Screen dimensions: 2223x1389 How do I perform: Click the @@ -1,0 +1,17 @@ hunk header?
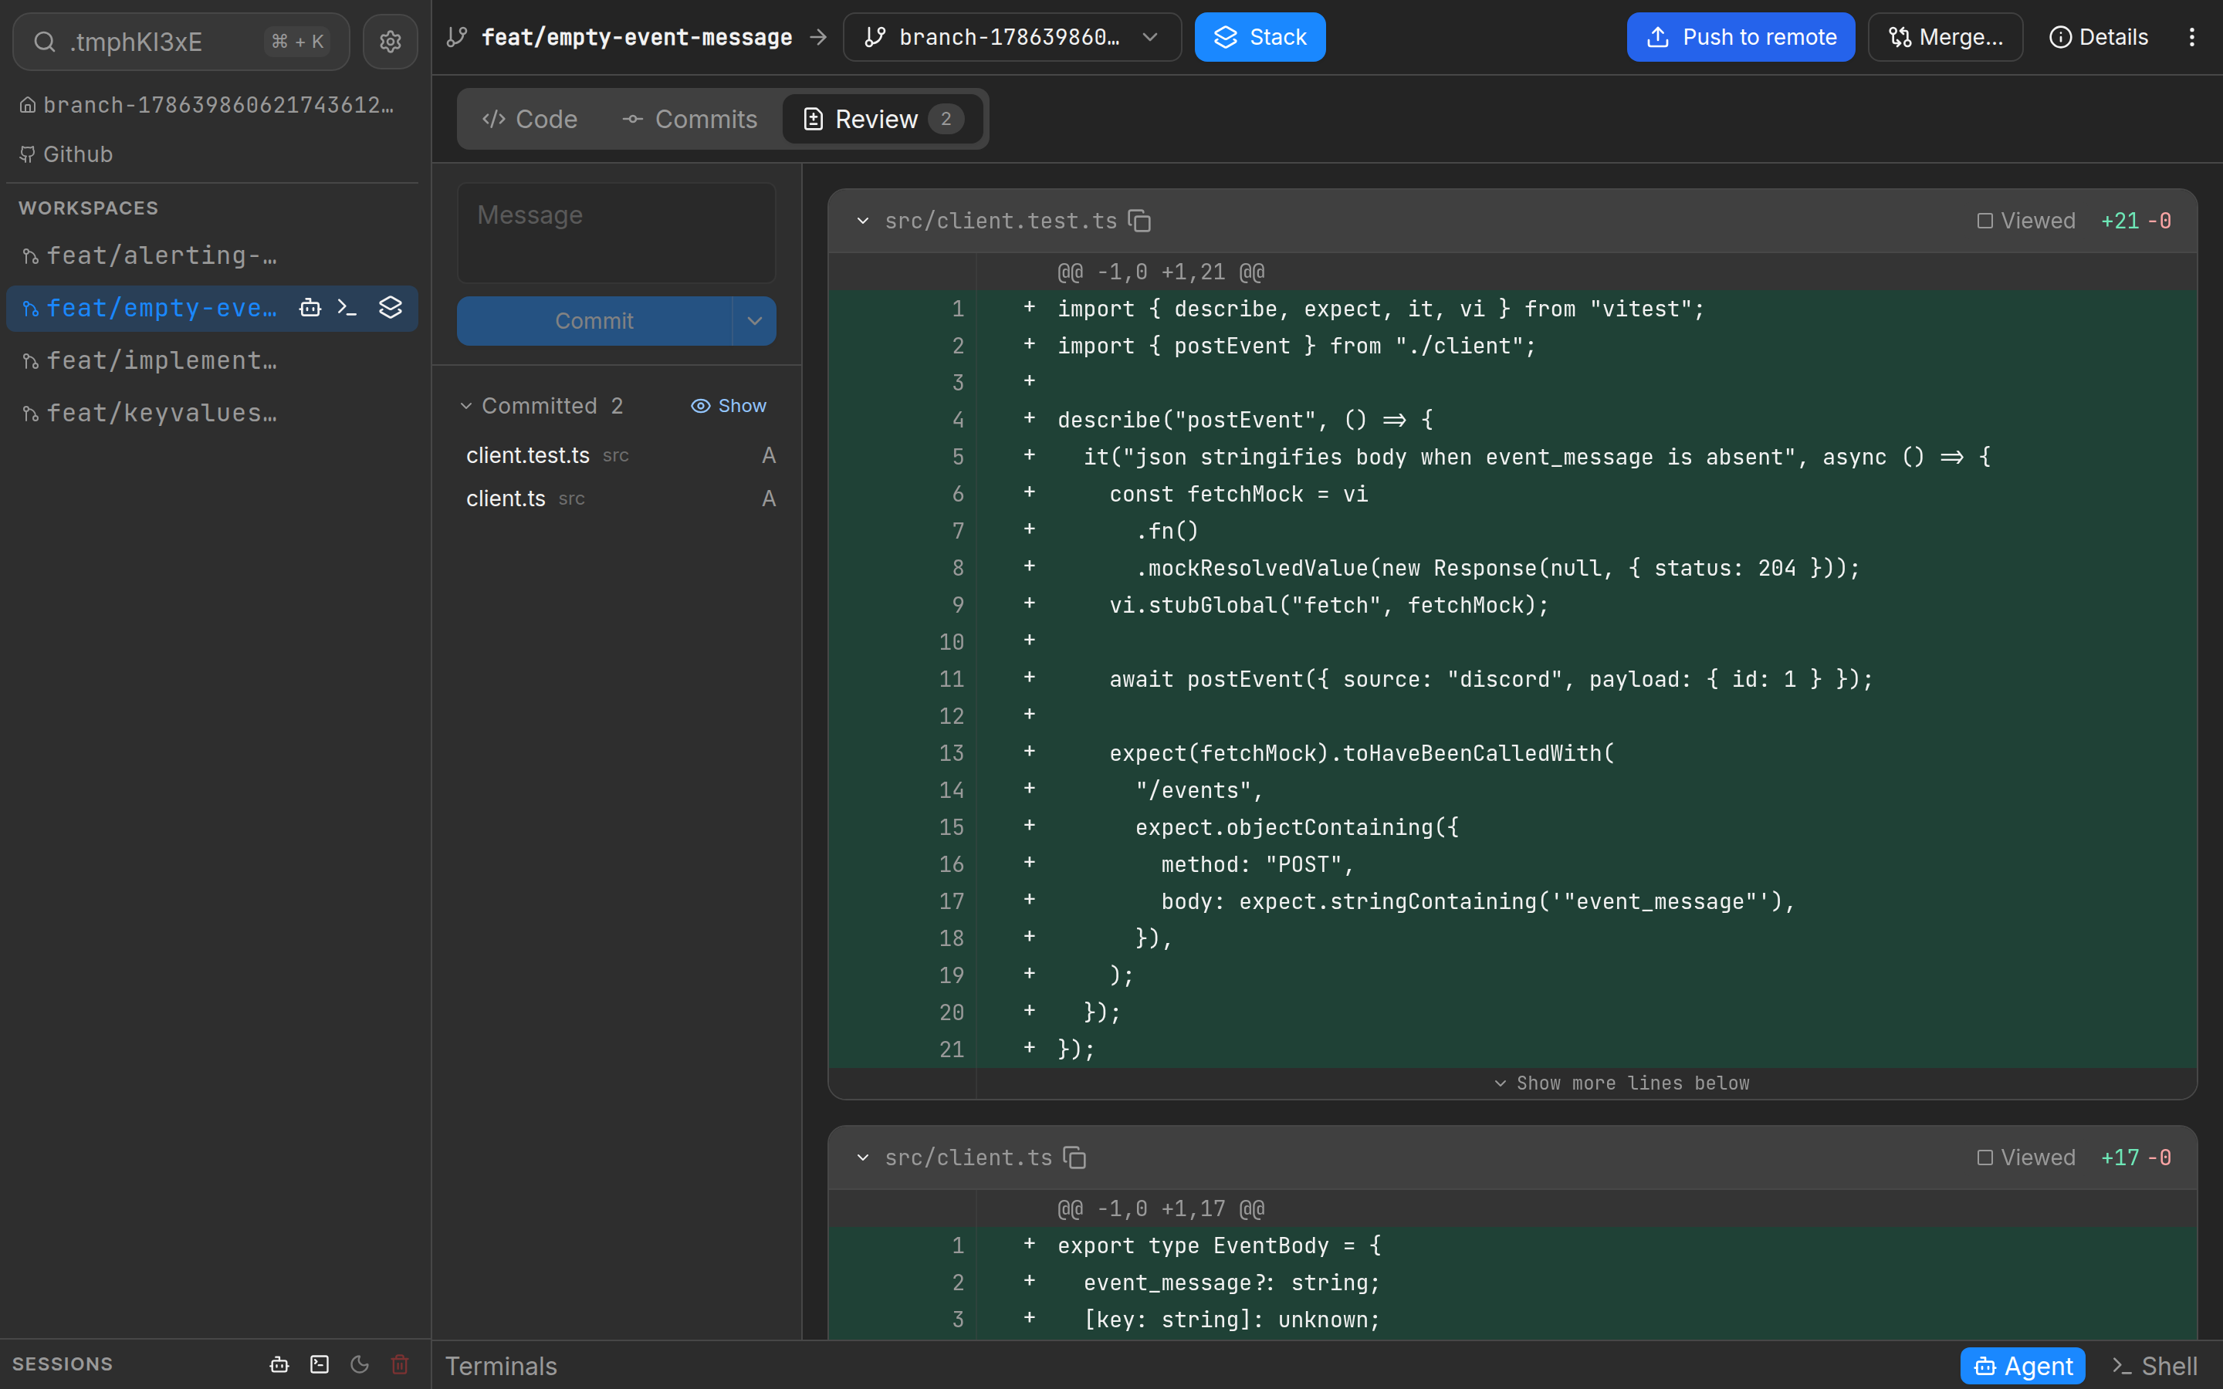(x=1161, y=1209)
